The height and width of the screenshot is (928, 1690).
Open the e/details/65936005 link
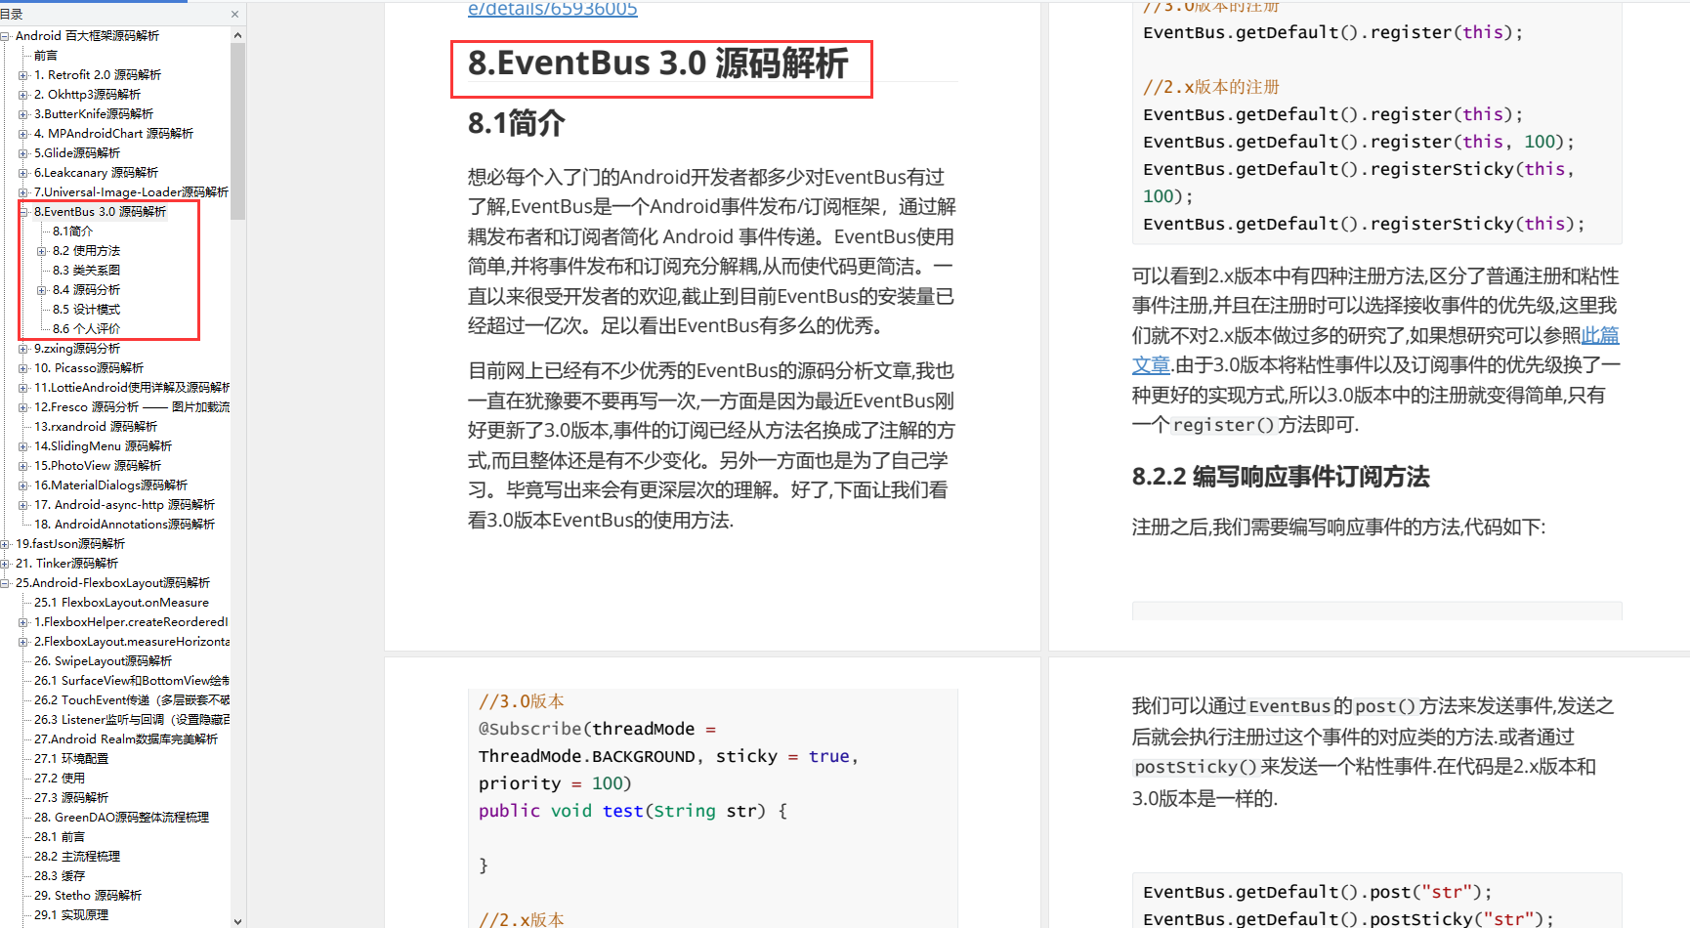pyautogui.click(x=553, y=9)
